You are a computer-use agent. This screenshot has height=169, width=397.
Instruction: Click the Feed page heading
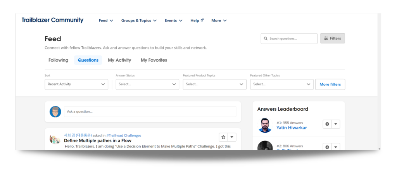pos(53,39)
